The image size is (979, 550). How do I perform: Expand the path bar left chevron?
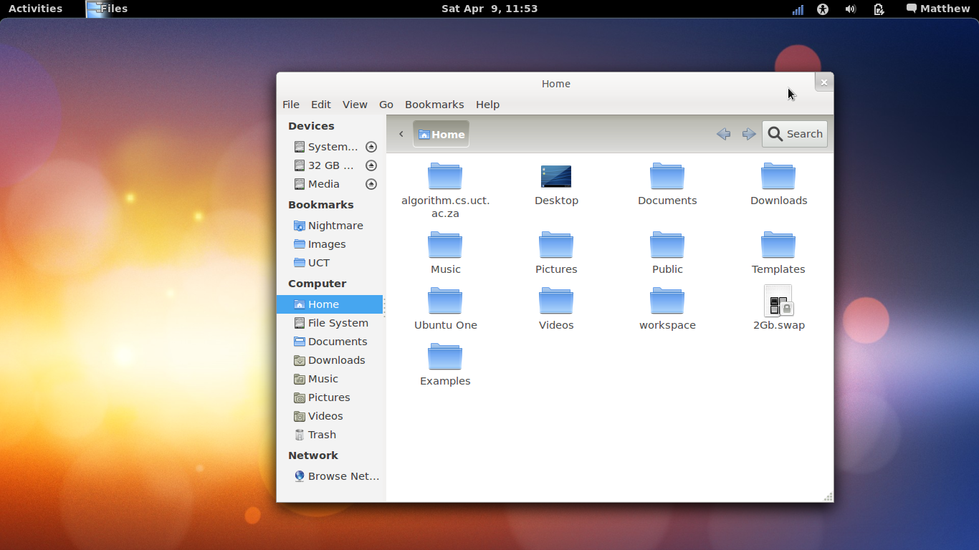tap(401, 134)
